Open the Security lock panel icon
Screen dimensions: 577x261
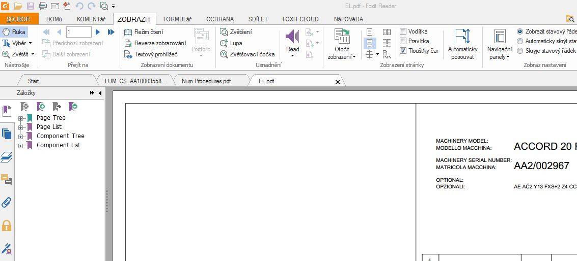(7, 225)
